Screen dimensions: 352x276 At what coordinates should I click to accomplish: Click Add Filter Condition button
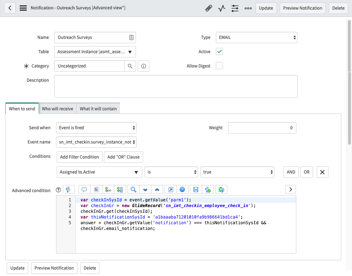80,157
